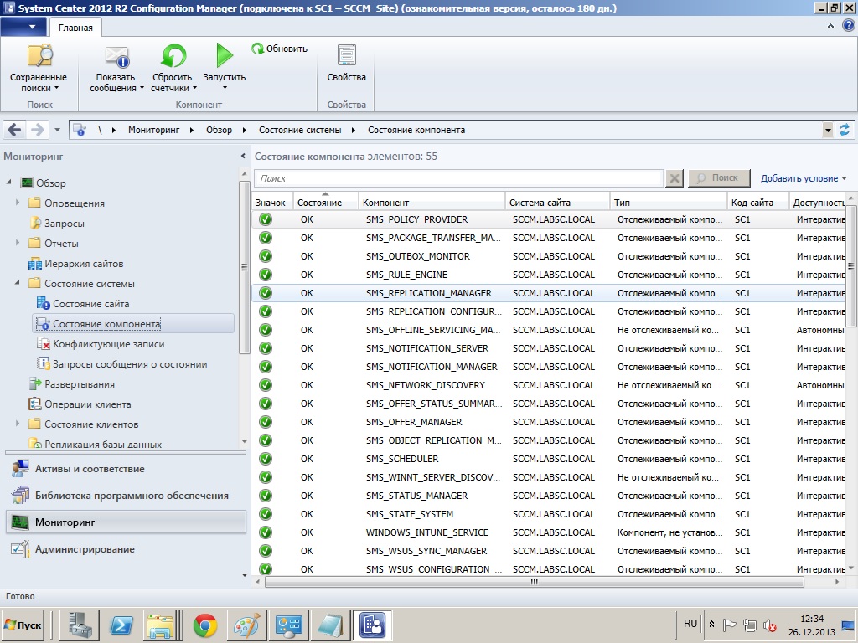Click the volume tray icon

pyautogui.click(x=770, y=625)
